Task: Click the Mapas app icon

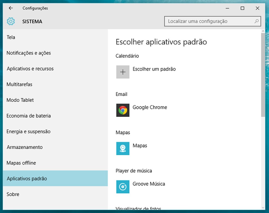Action: [123, 148]
